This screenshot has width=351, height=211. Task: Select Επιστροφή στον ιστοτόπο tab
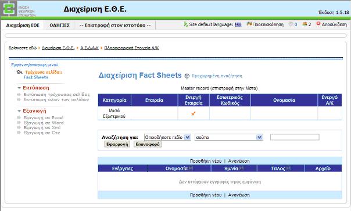(115, 26)
